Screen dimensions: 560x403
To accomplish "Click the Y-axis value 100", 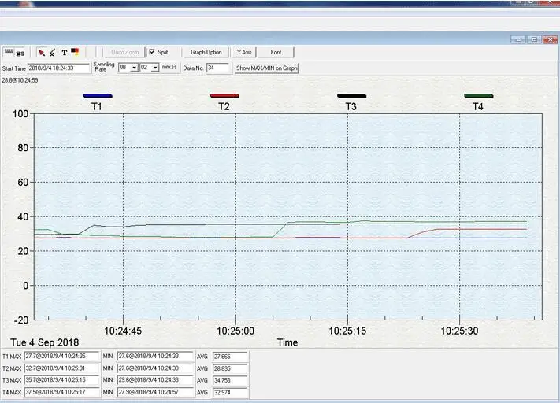I will [20, 114].
